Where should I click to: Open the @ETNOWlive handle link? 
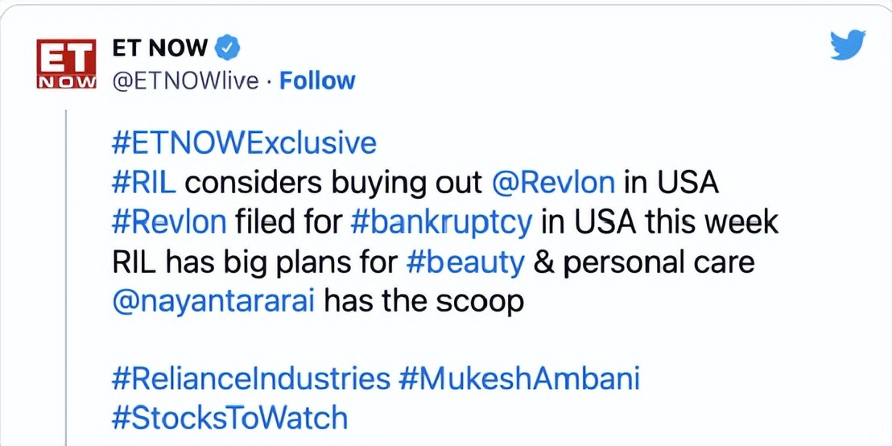pos(184,81)
